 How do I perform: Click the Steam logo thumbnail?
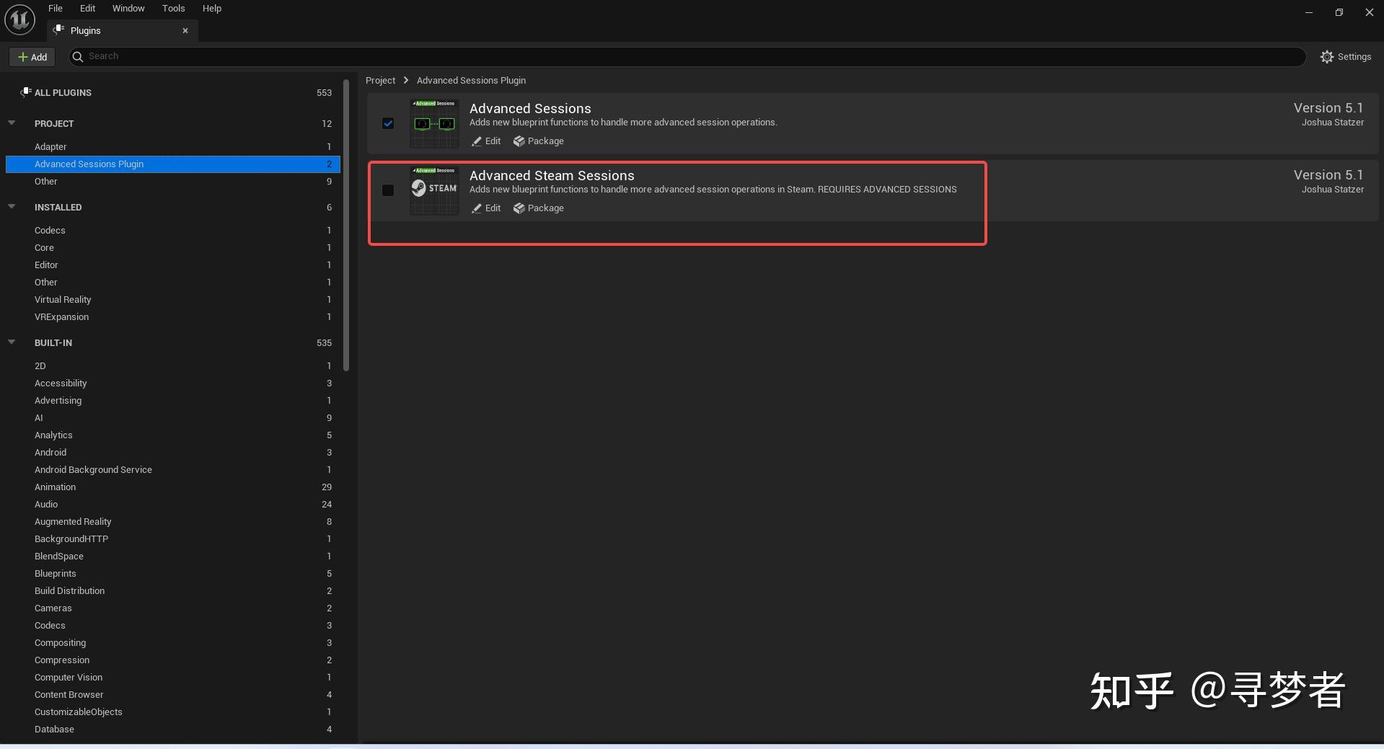[433, 190]
